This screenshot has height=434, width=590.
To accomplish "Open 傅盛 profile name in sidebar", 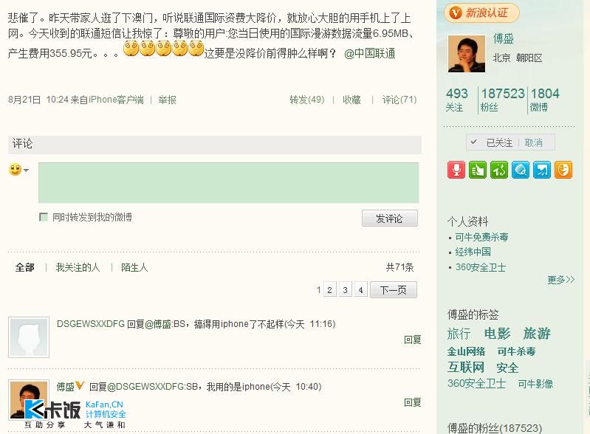I will pyautogui.click(x=504, y=38).
